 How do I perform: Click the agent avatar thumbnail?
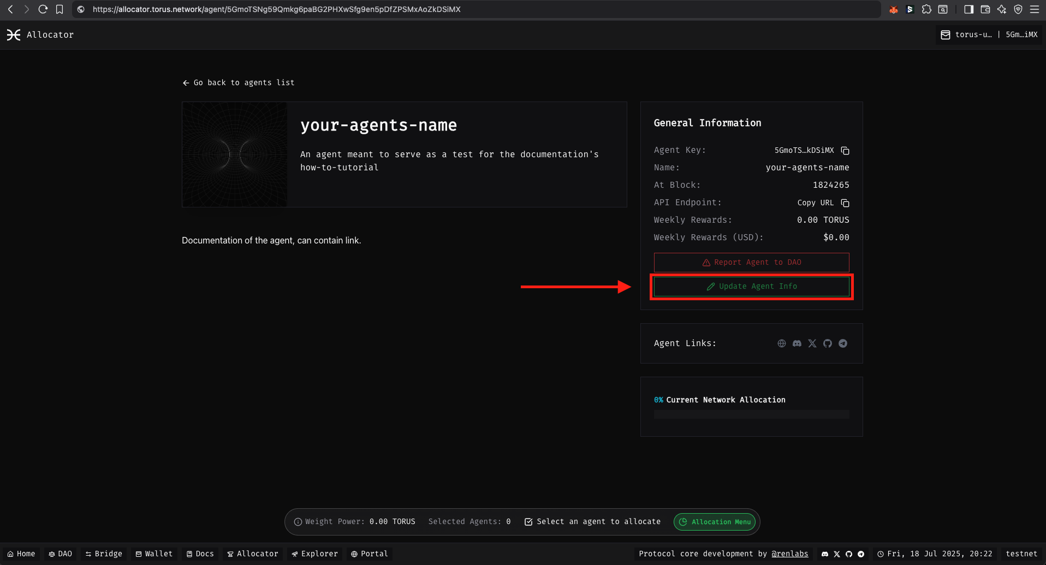click(235, 154)
